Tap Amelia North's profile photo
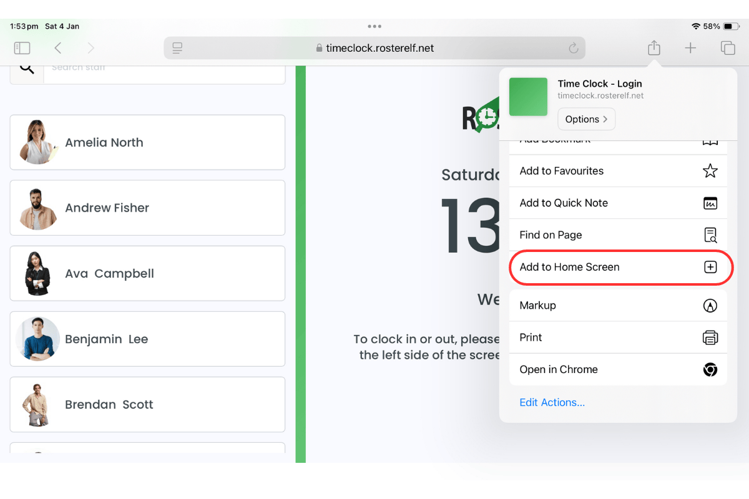This screenshot has height=499, width=749. (x=37, y=142)
